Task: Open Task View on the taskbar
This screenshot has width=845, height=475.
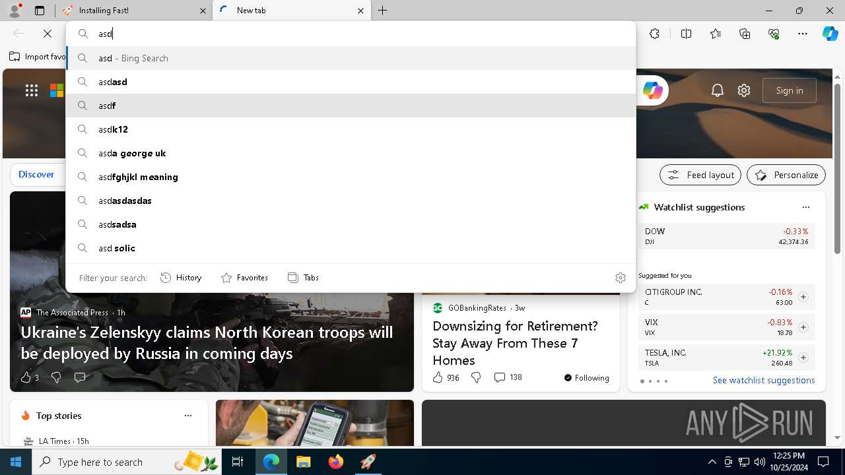Action: point(238,462)
